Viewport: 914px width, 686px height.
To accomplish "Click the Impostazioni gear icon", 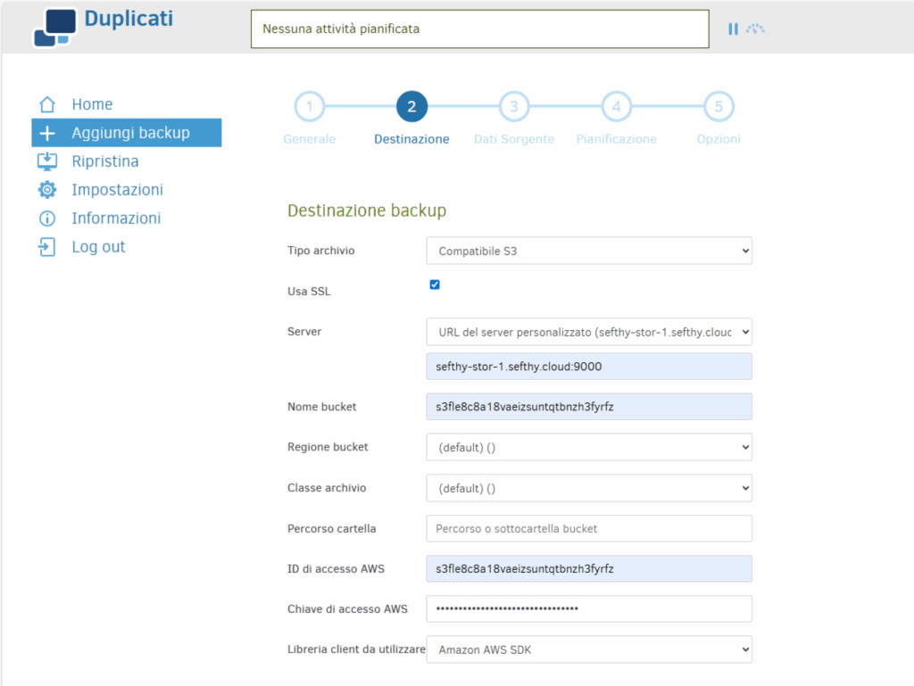I will pyautogui.click(x=47, y=190).
